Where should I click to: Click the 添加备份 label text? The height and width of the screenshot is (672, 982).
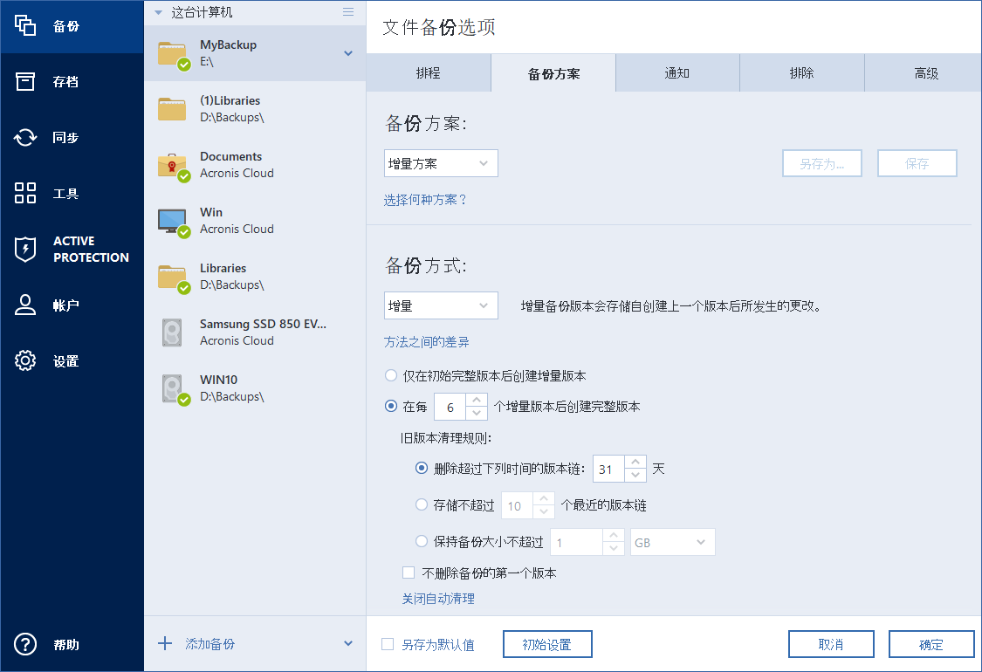click(210, 644)
